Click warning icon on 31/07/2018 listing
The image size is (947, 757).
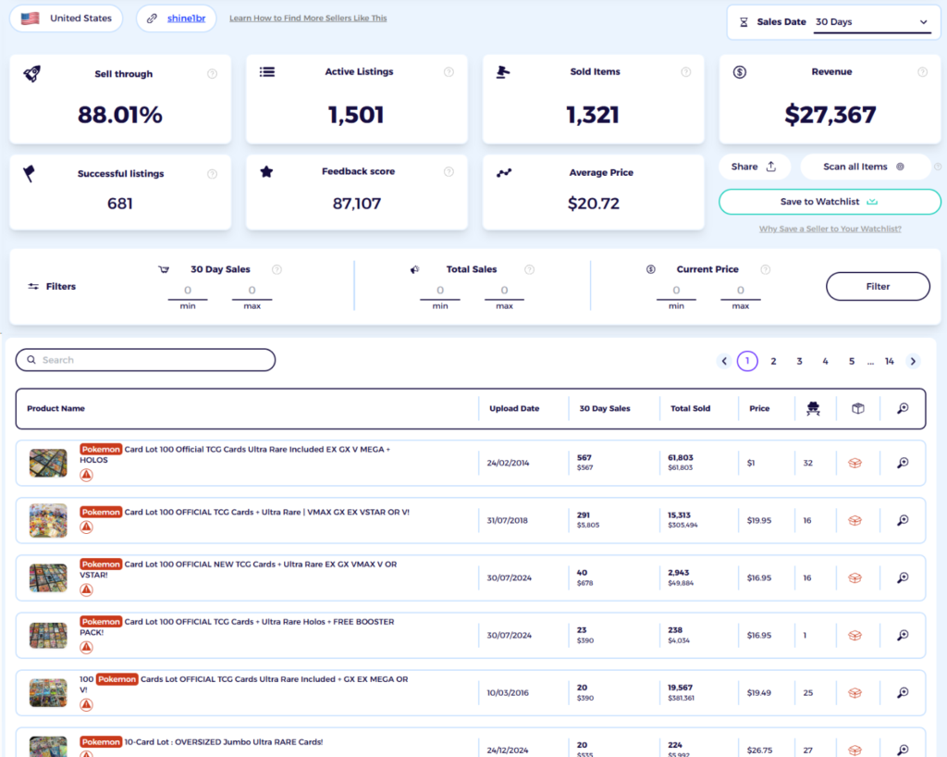click(86, 527)
